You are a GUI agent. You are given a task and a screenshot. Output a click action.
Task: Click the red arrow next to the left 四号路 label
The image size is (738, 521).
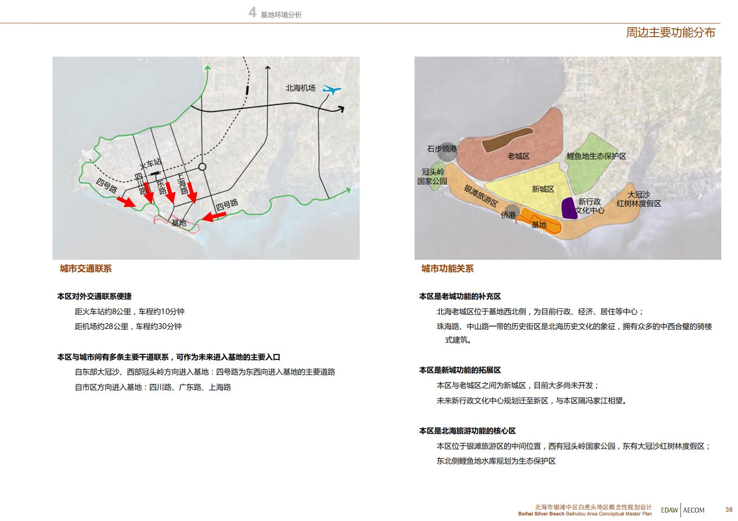coord(126,201)
